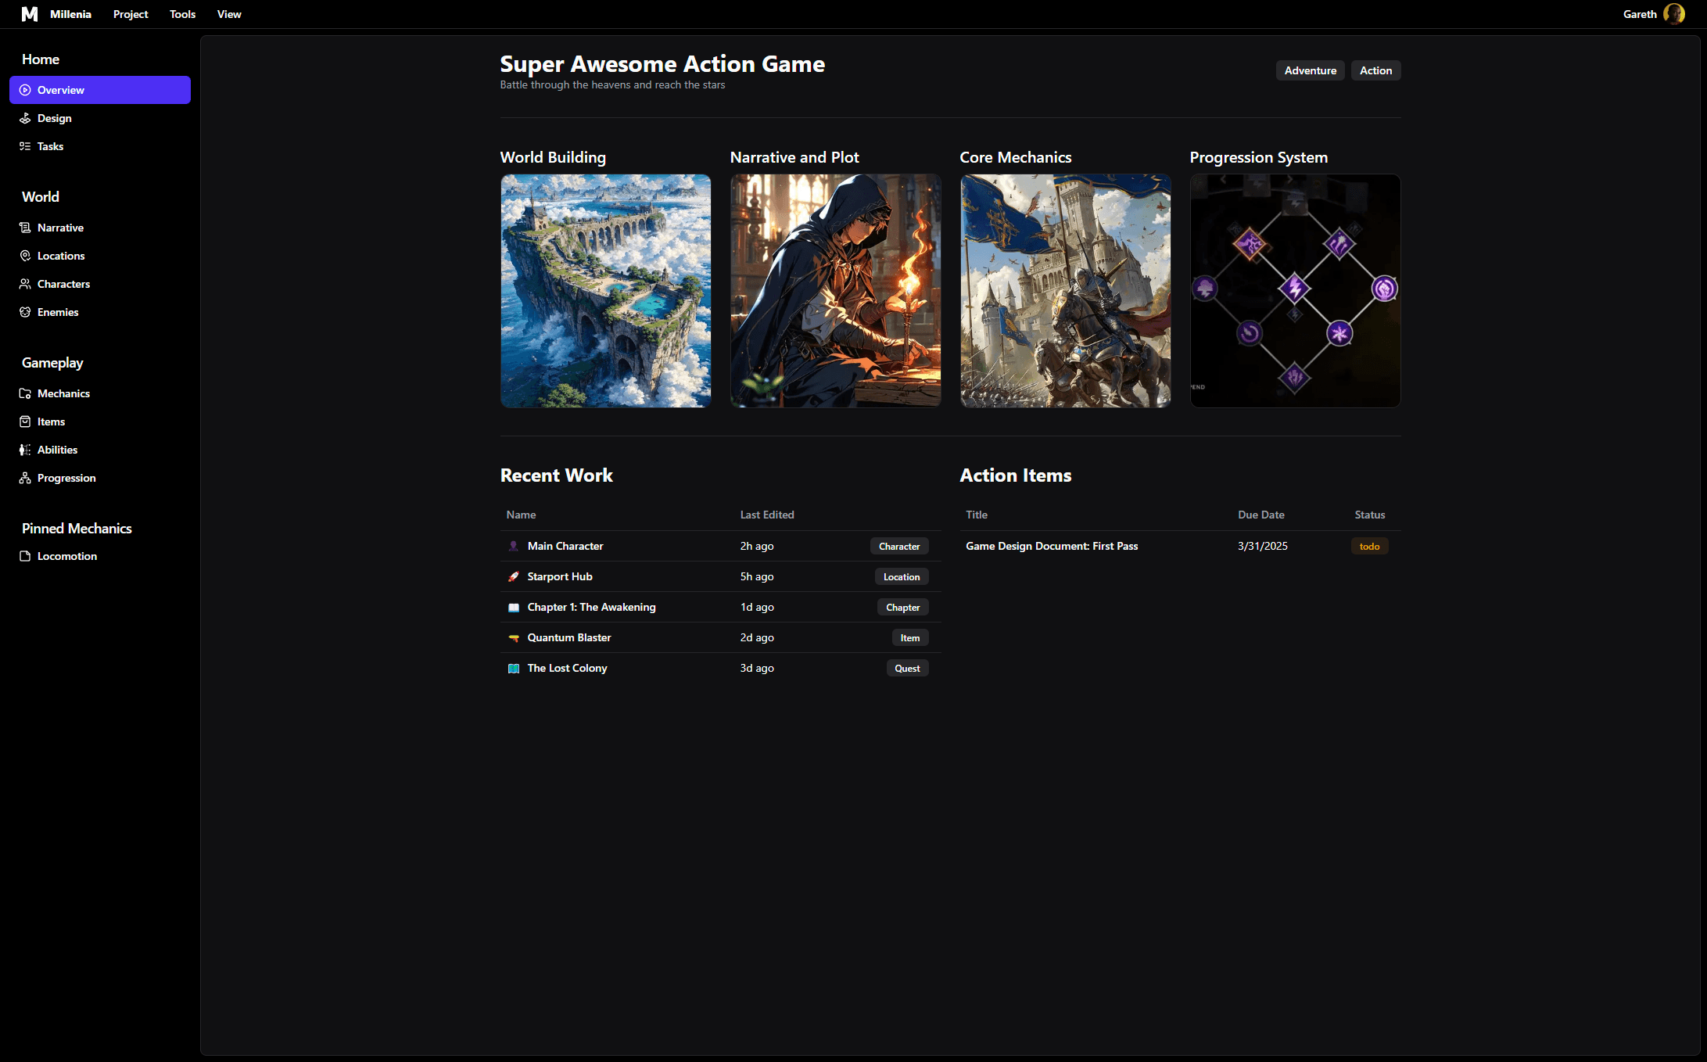The height and width of the screenshot is (1062, 1707).
Task: Open the View menu
Action: [228, 14]
